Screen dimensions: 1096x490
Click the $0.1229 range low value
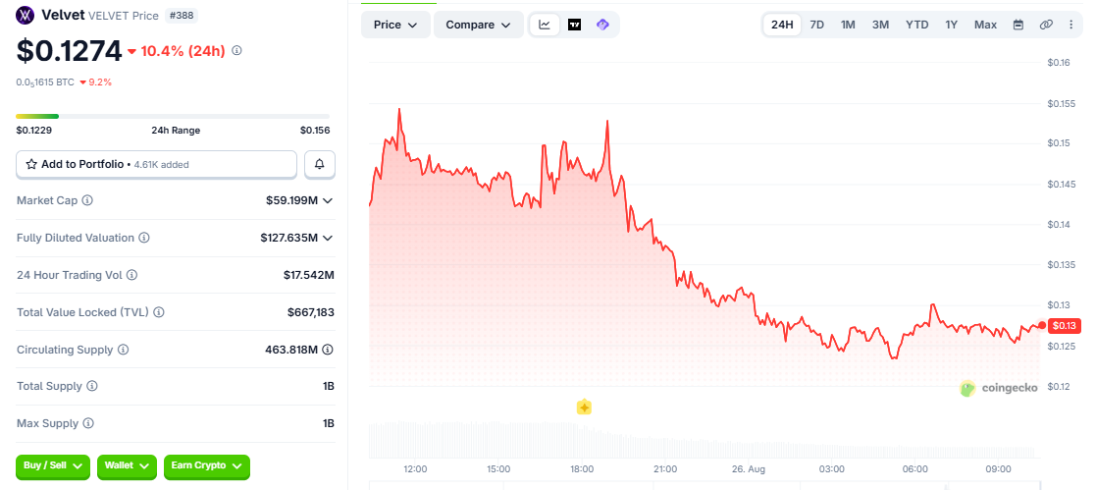[34, 131]
